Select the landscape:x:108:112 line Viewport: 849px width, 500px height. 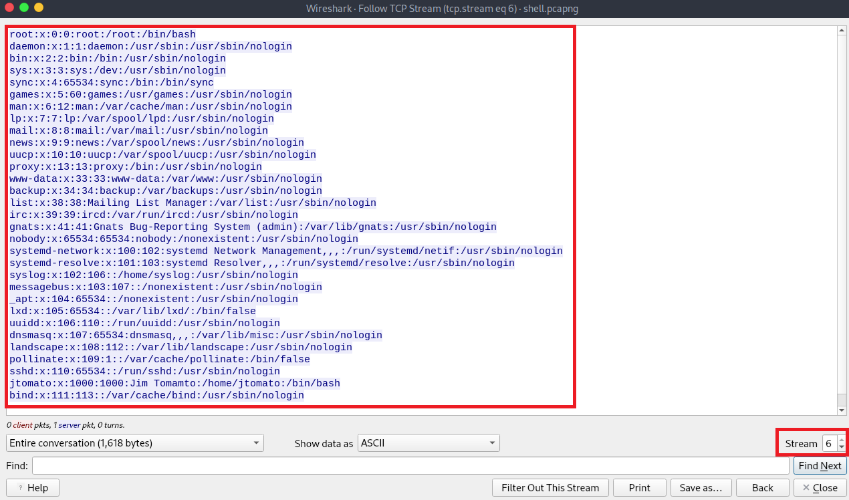coord(180,347)
